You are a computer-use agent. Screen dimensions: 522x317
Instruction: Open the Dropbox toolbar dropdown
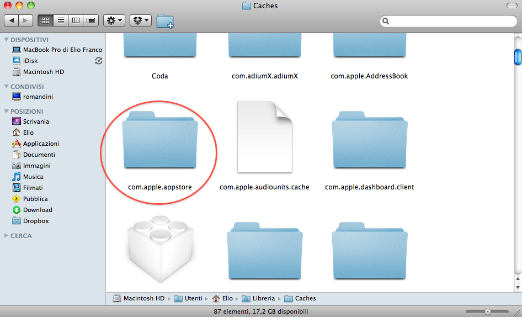[140, 20]
